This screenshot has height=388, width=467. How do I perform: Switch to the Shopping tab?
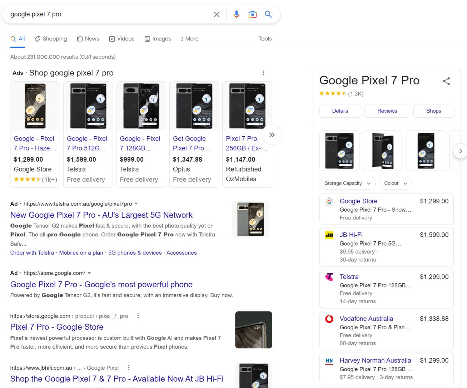click(x=51, y=39)
